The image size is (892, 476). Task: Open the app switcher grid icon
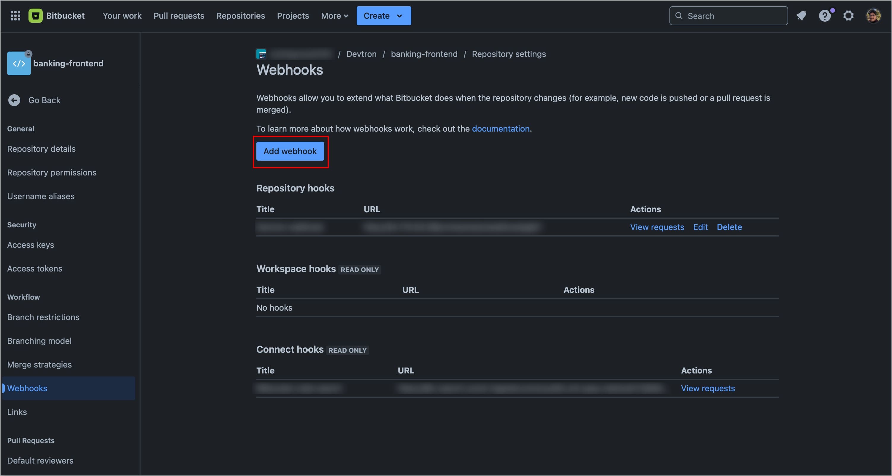[x=15, y=16]
